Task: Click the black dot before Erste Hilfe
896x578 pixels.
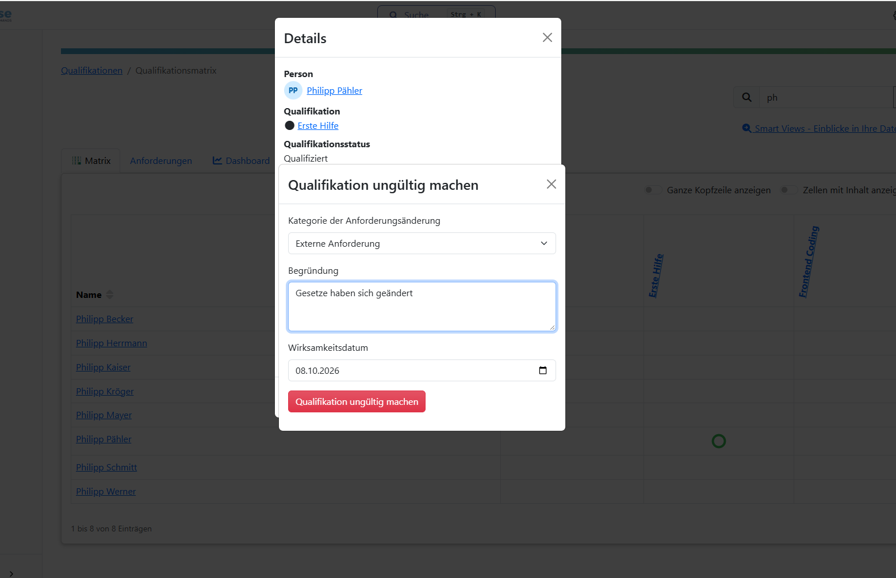Action: tap(290, 125)
